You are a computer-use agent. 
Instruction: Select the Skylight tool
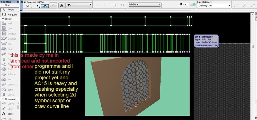10,39
